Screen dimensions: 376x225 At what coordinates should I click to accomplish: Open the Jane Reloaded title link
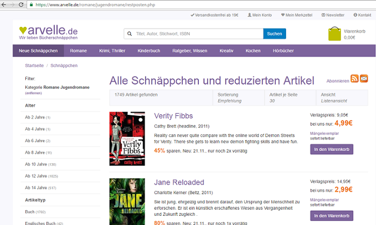point(179,182)
